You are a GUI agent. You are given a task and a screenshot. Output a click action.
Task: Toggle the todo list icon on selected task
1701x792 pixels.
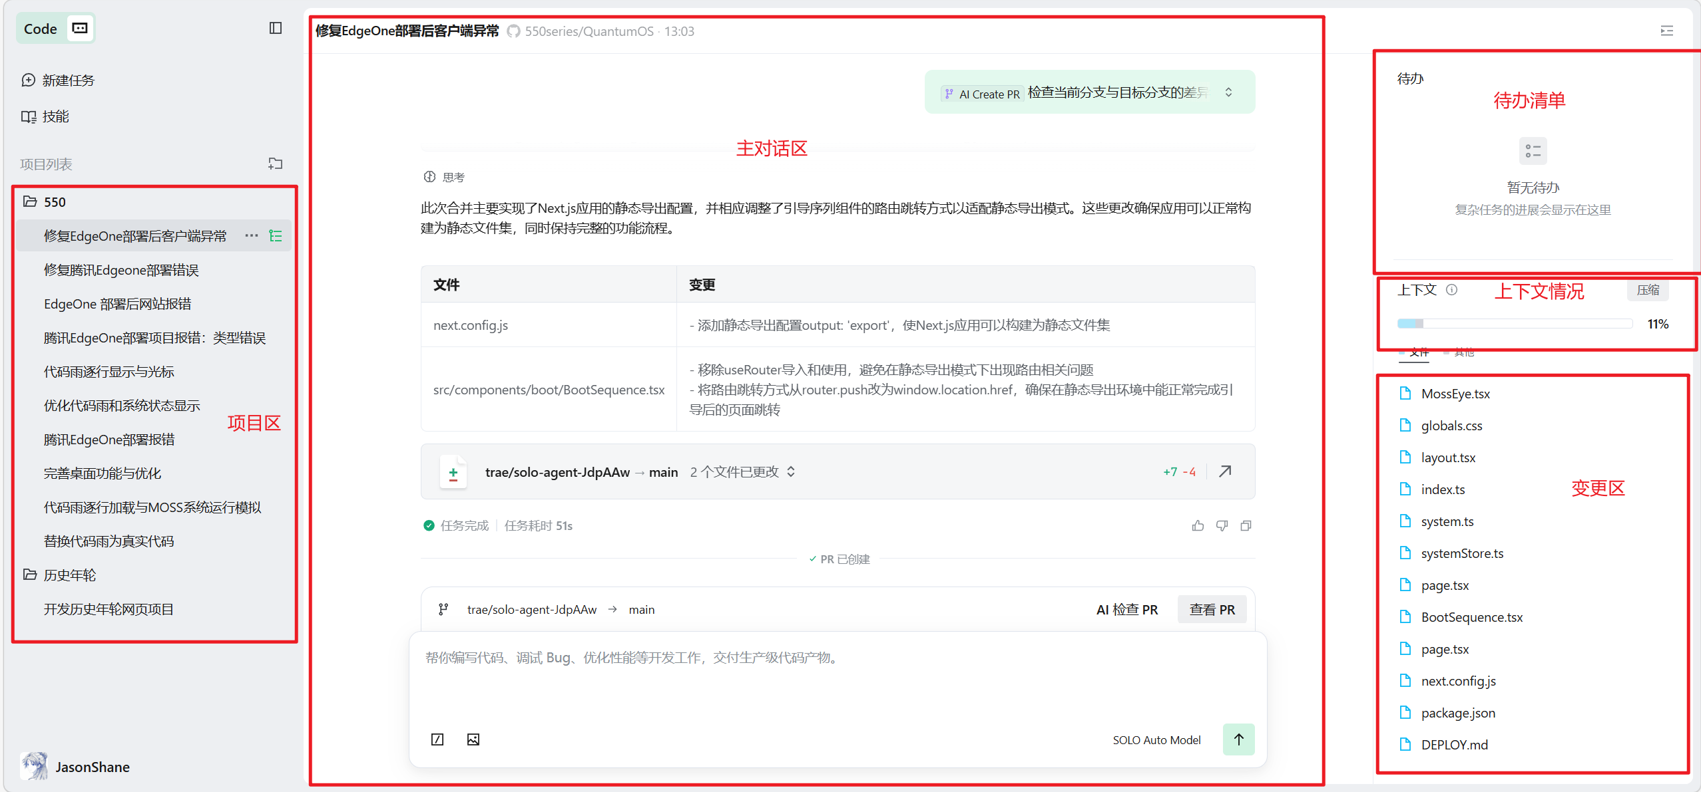coord(276,236)
